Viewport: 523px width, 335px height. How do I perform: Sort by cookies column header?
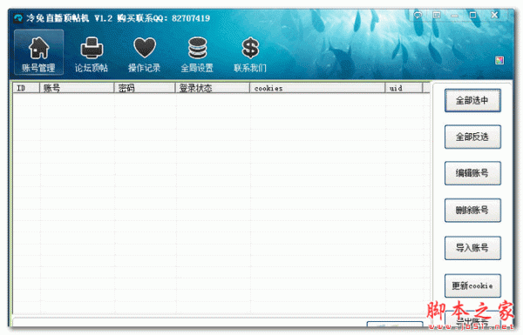(317, 88)
